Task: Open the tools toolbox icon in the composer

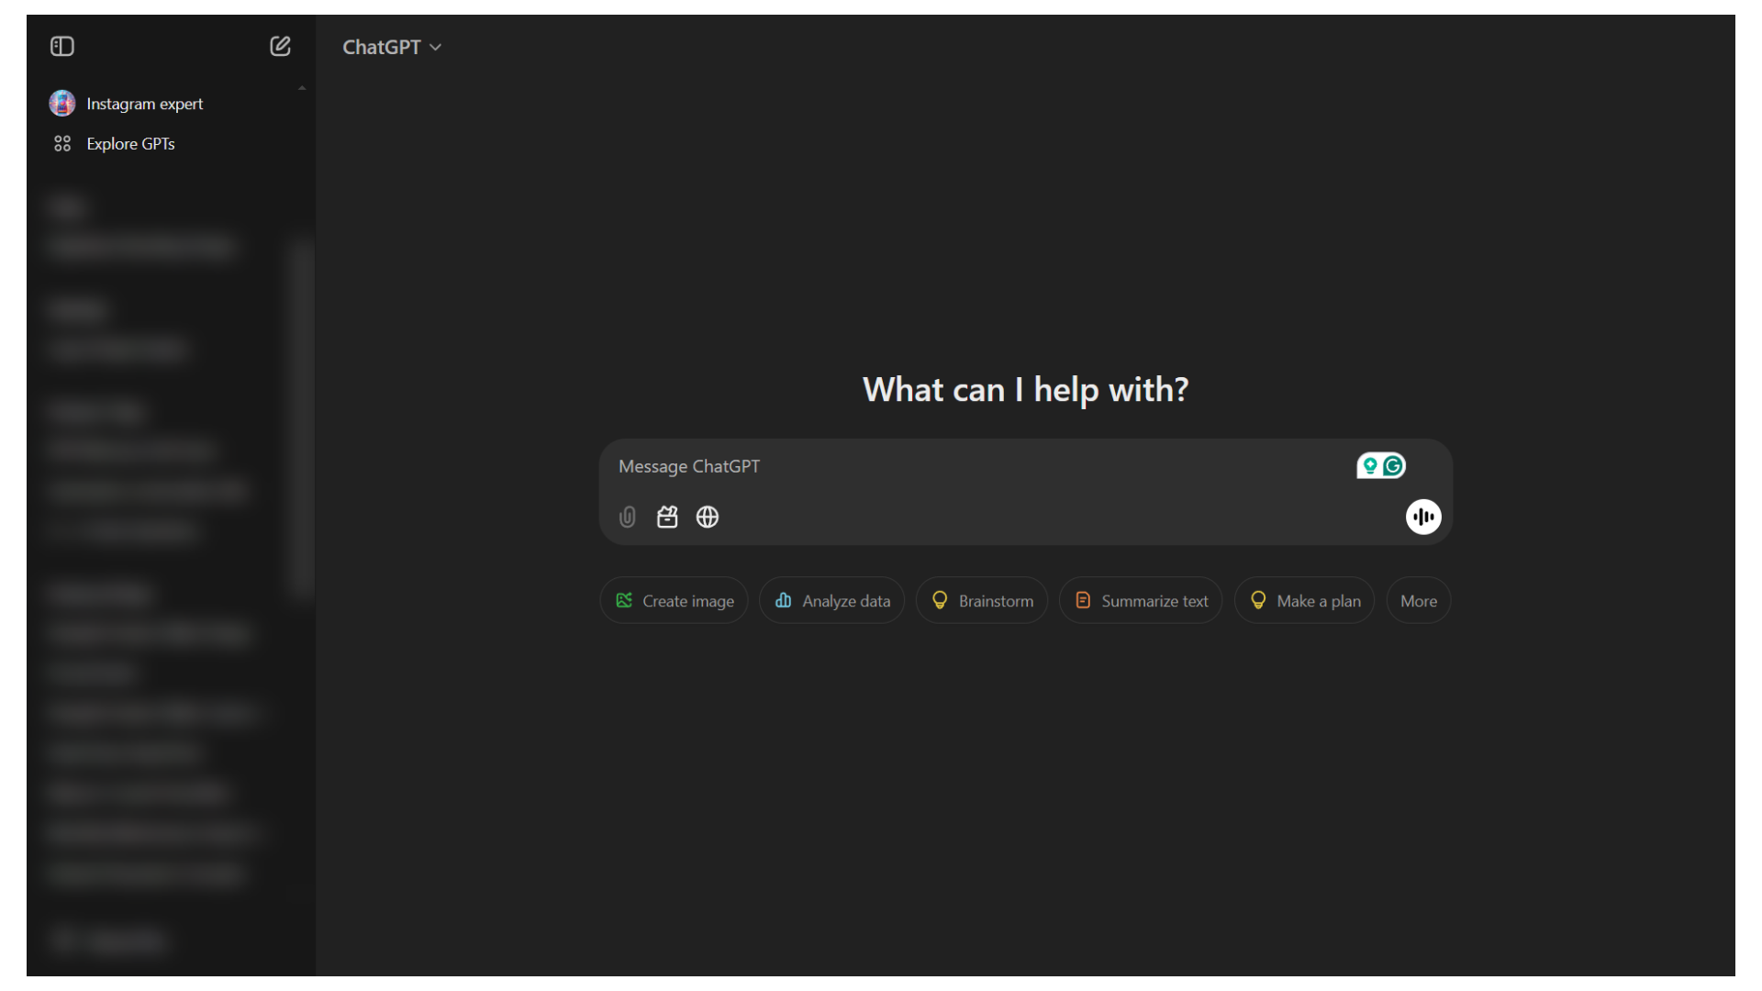Action: pos(667,518)
